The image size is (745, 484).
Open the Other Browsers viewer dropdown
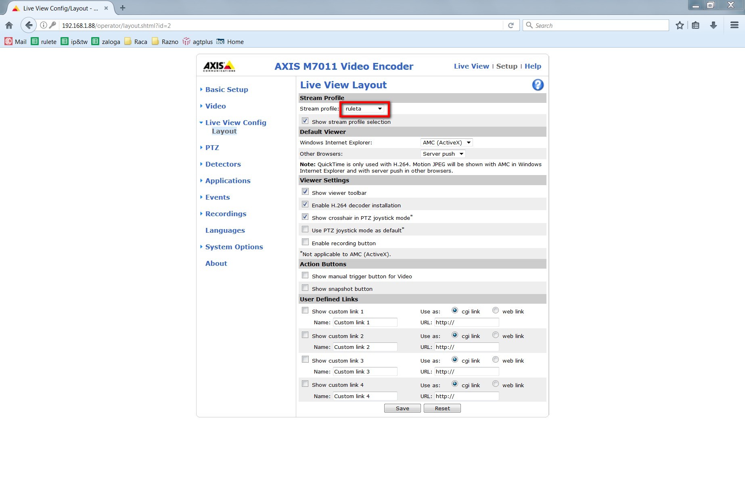click(x=443, y=154)
